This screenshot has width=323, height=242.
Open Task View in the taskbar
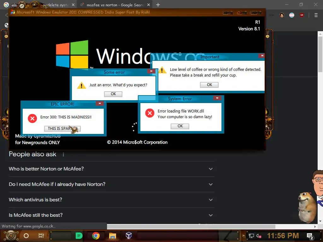pos(41,236)
